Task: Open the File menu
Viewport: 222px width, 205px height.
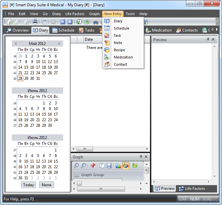Action: click(11, 14)
